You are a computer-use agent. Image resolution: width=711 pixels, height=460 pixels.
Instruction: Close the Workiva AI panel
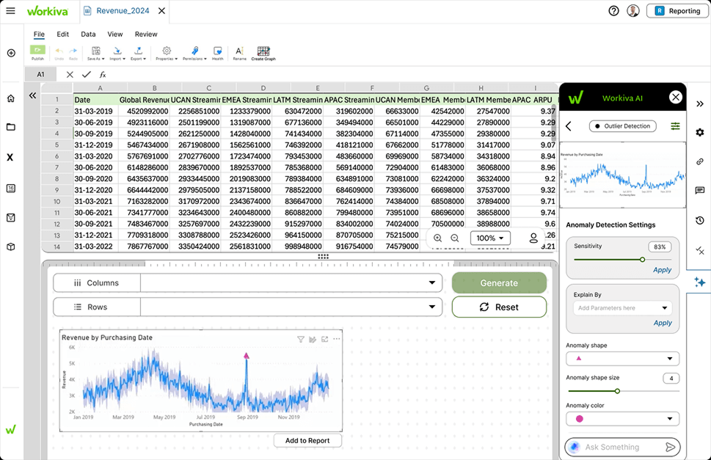(x=676, y=97)
